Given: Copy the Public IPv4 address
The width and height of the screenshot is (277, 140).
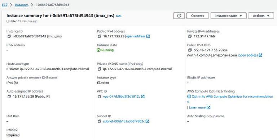Looking at the screenshot, I should tap(100, 36).
